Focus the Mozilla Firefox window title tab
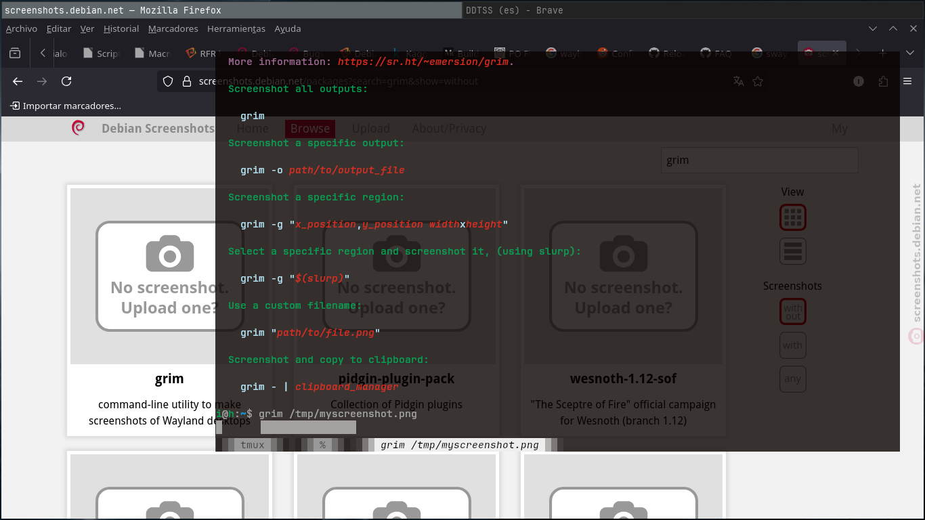The height and width of the screenshot is (520, 925). (232, 10)
